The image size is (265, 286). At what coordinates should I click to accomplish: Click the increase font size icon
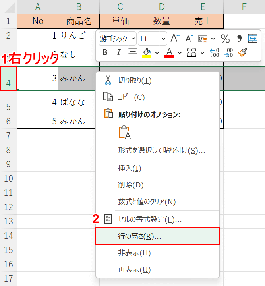coord(175,38)
